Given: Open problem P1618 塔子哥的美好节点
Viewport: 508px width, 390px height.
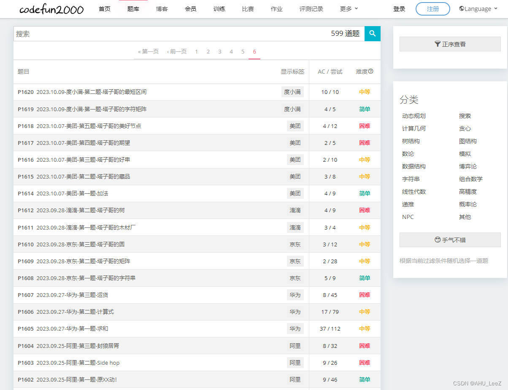Looking at the screenshot, I should pyautogui.click(x=79, y=126).
